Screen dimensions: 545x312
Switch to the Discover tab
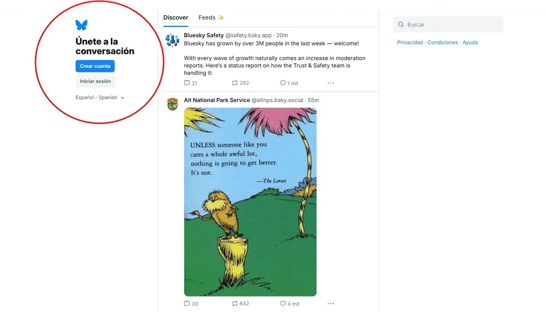[175, 18]
